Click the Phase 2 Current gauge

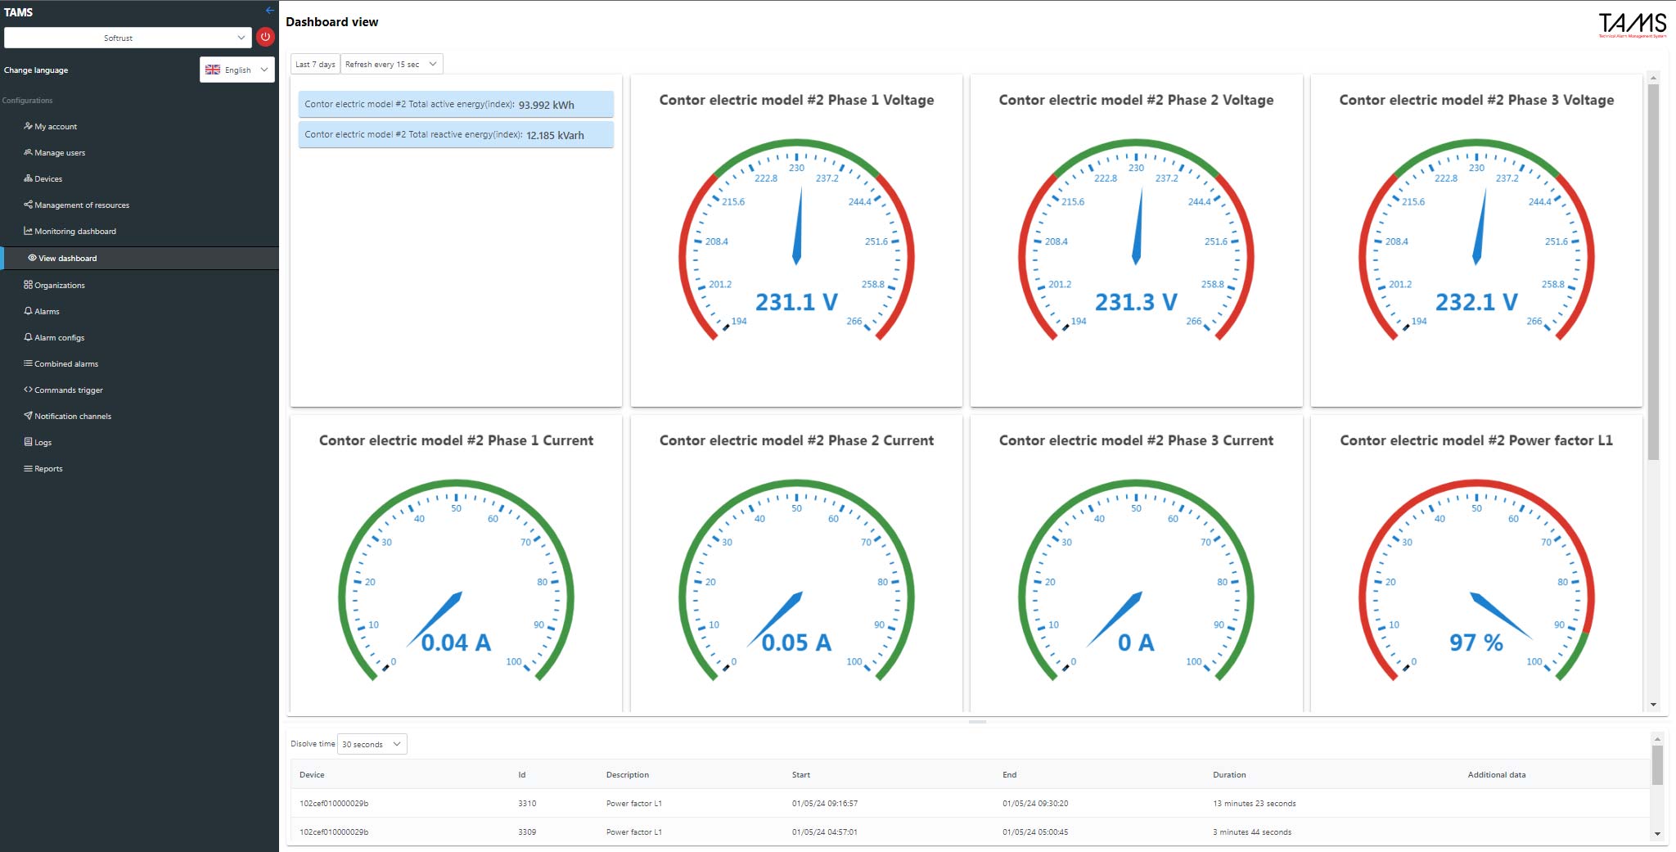pos(796,581)
